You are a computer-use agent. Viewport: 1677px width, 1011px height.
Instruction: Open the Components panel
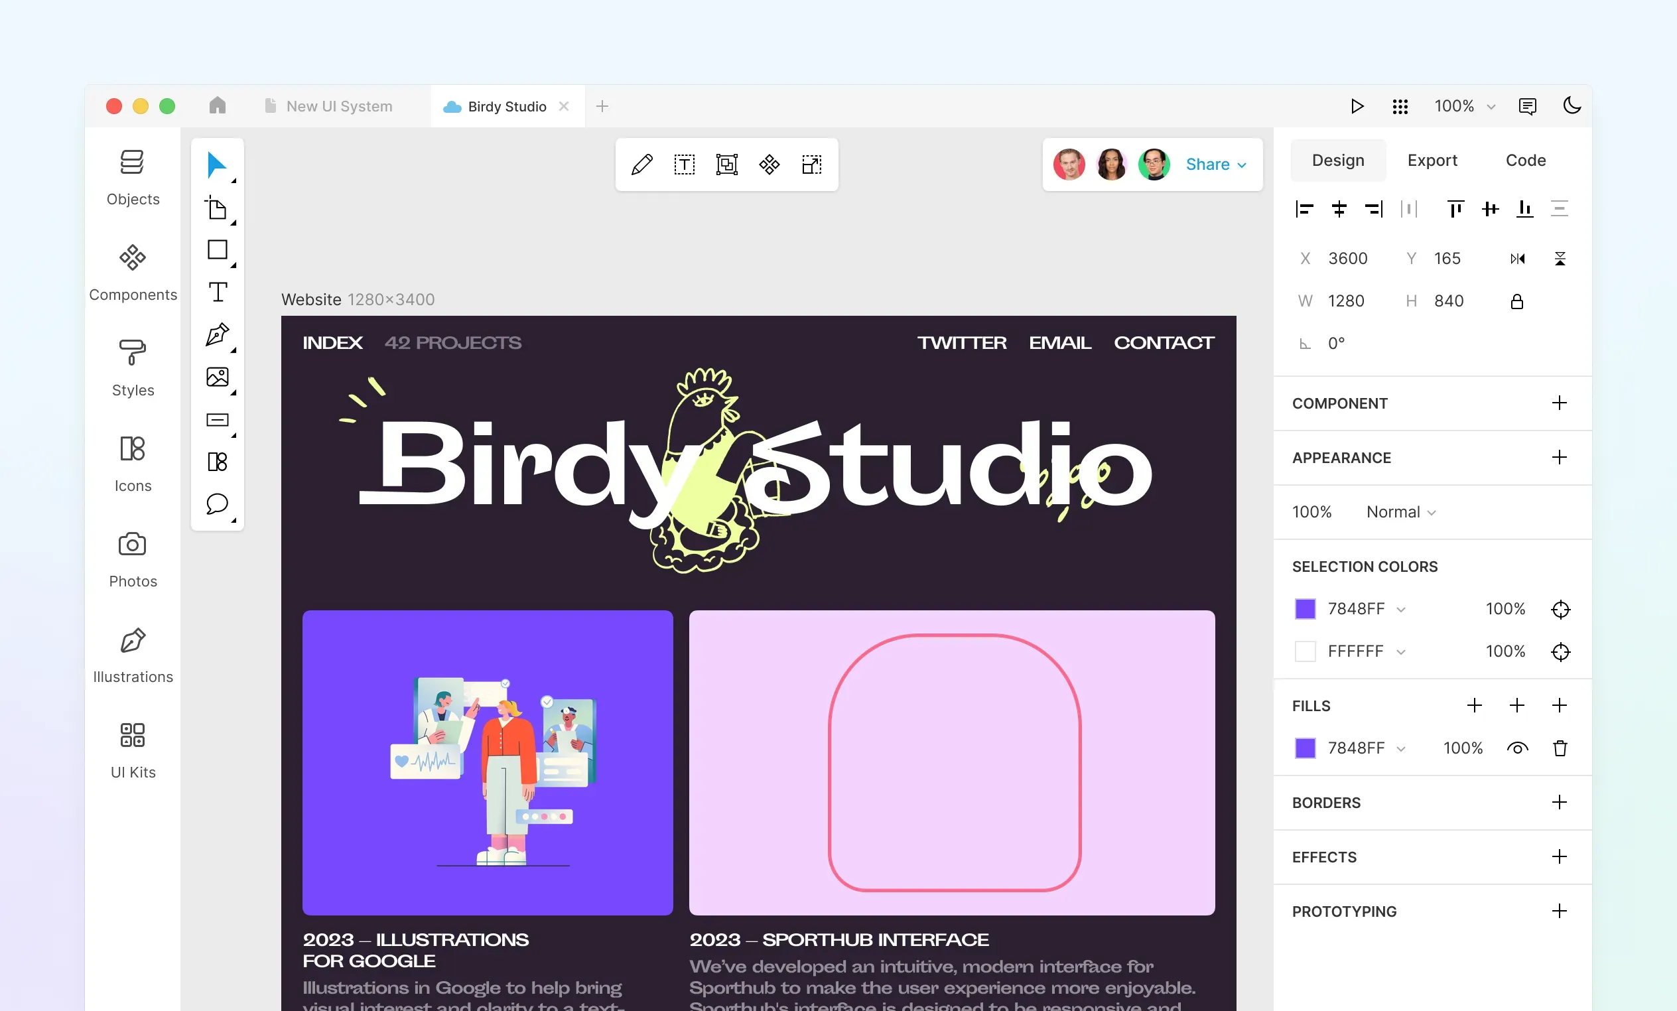[133, 273]
